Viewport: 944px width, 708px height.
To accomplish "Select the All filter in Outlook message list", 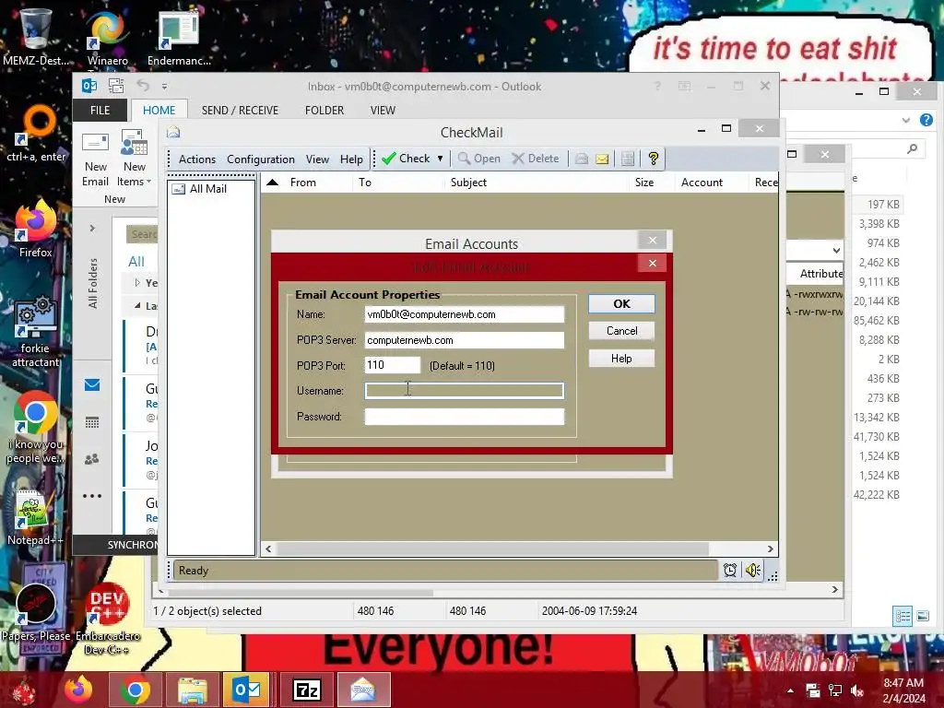I will [x=136, y=261].
